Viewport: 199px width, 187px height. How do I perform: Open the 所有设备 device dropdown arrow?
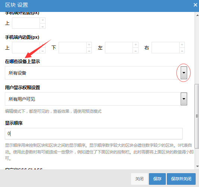[184, 73]
